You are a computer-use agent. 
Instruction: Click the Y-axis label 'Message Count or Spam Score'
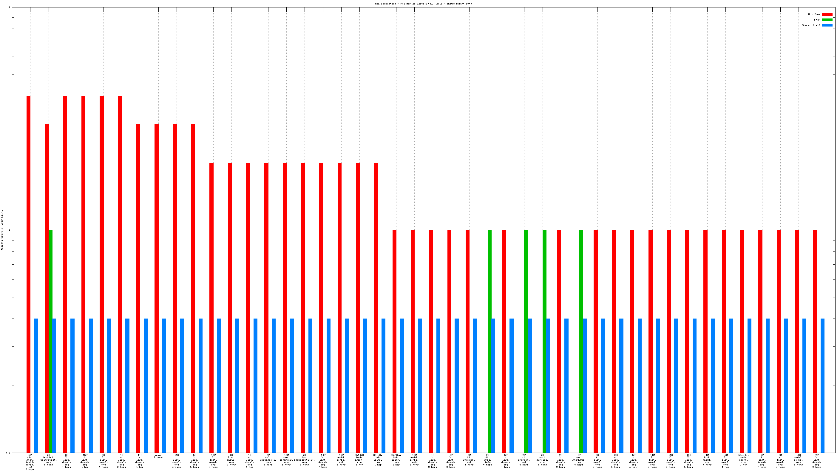tap(2, 230)
